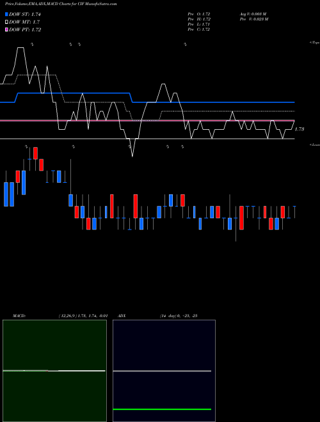
Task: Click the blue DOW ST legend swatch
Action: point(6,14)
